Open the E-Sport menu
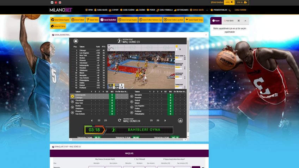Screen dimensions: 299x168 pyautogui.click(x=114, y=10)
